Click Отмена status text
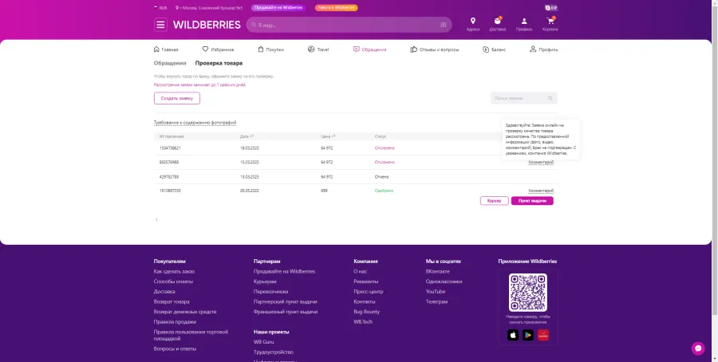This screenshot has height=362, width=718. tap(381, 177)
